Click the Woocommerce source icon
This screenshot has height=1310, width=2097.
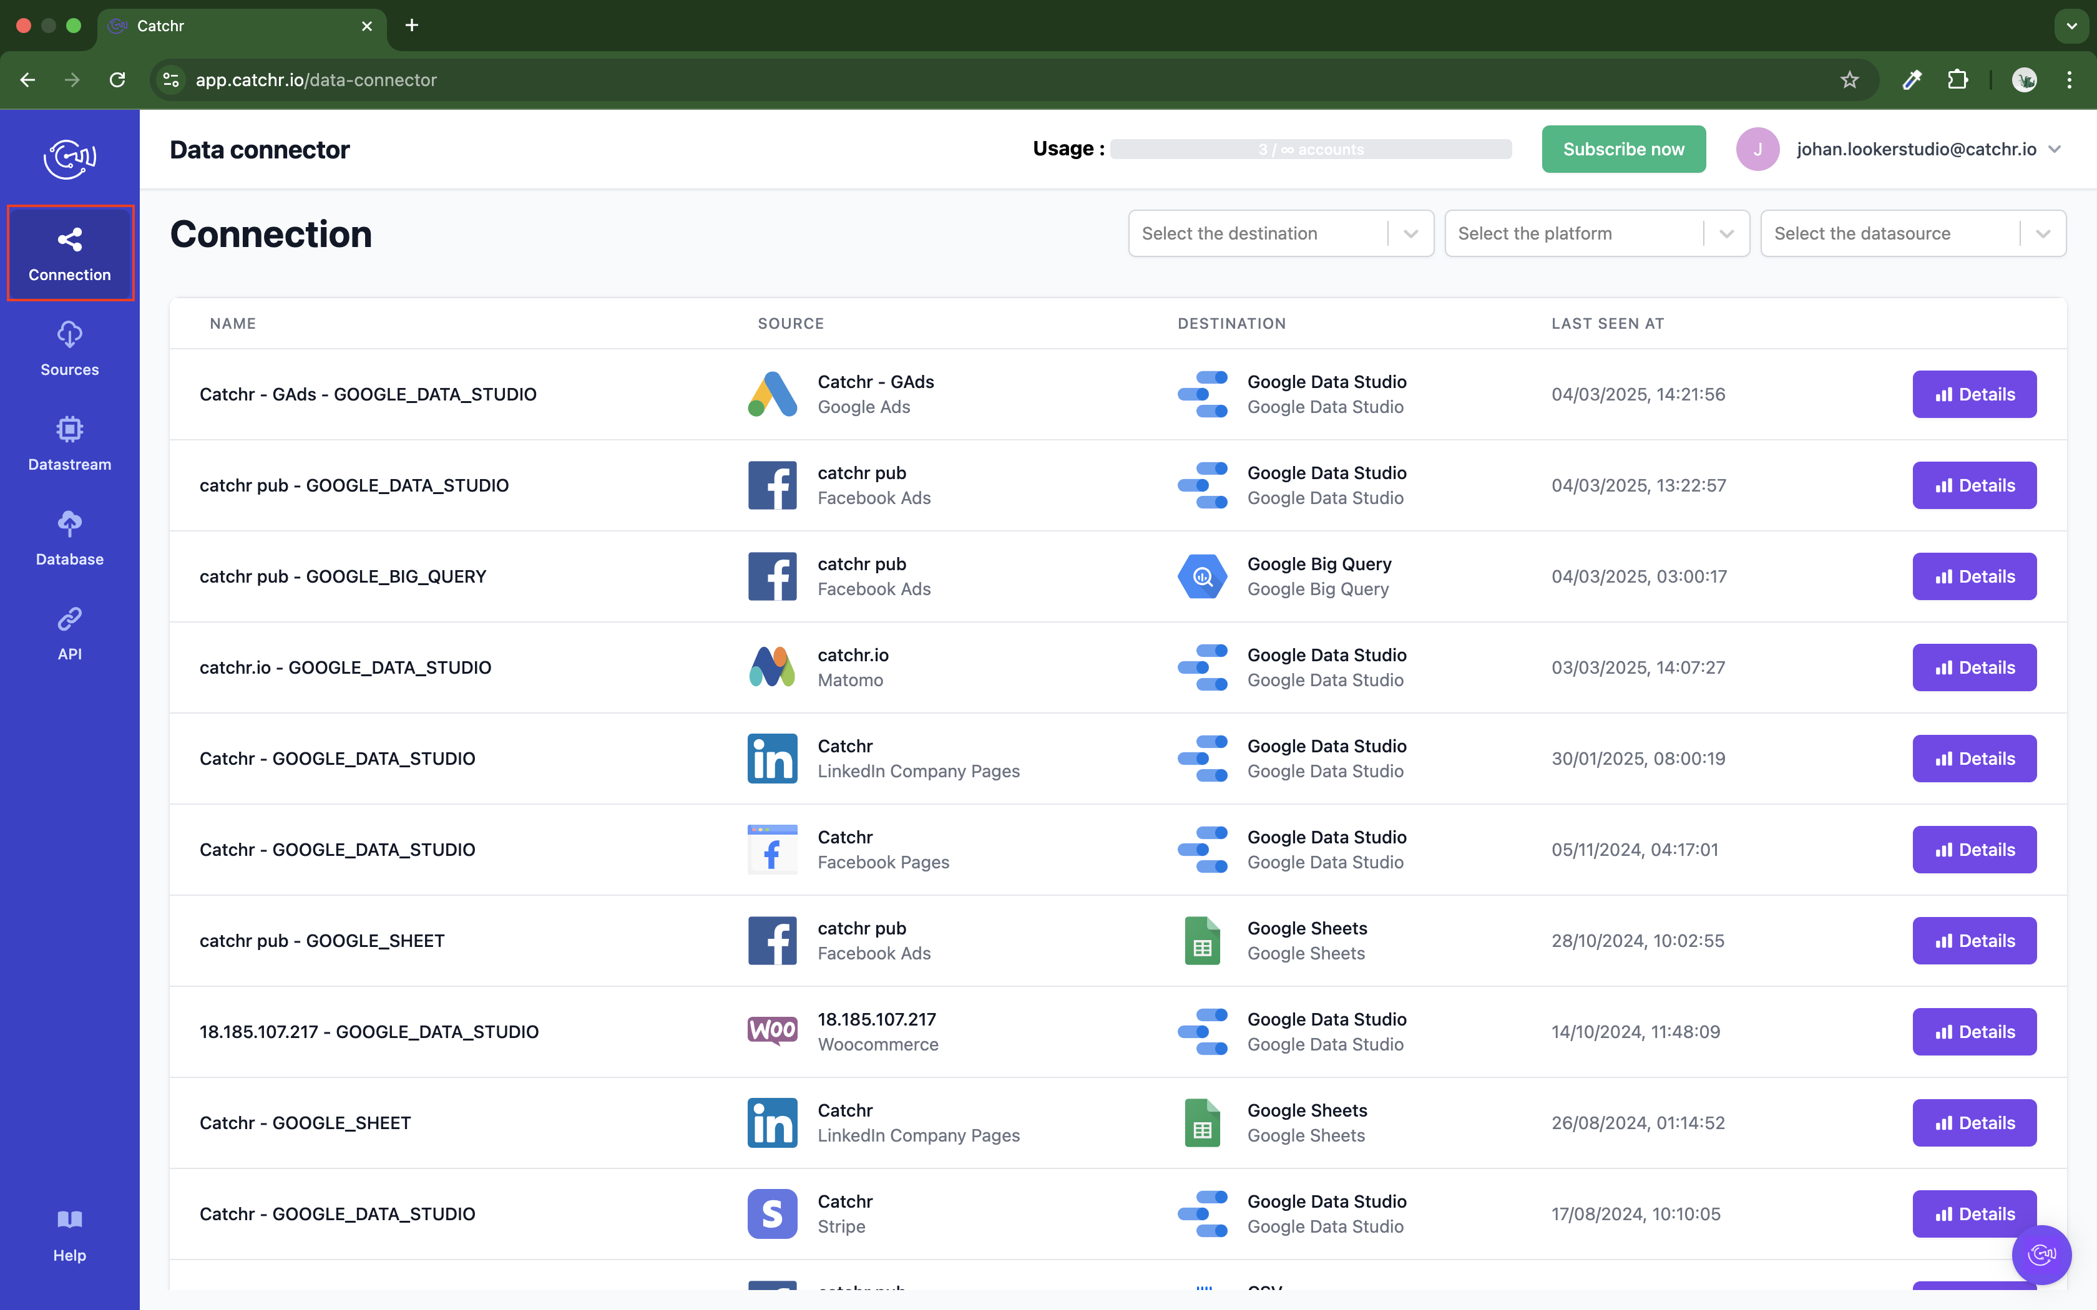772,1031
